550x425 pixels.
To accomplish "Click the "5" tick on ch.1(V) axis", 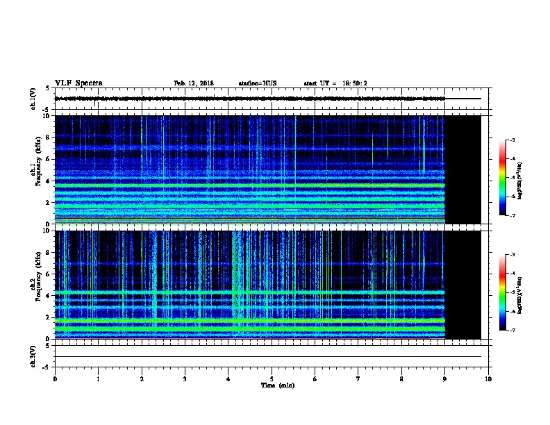I will tap(49, 88).
